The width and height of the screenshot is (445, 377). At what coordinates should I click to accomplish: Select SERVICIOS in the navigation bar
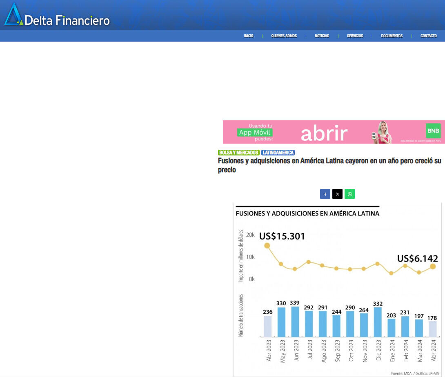pyautogui.click(x=355, y=36)
